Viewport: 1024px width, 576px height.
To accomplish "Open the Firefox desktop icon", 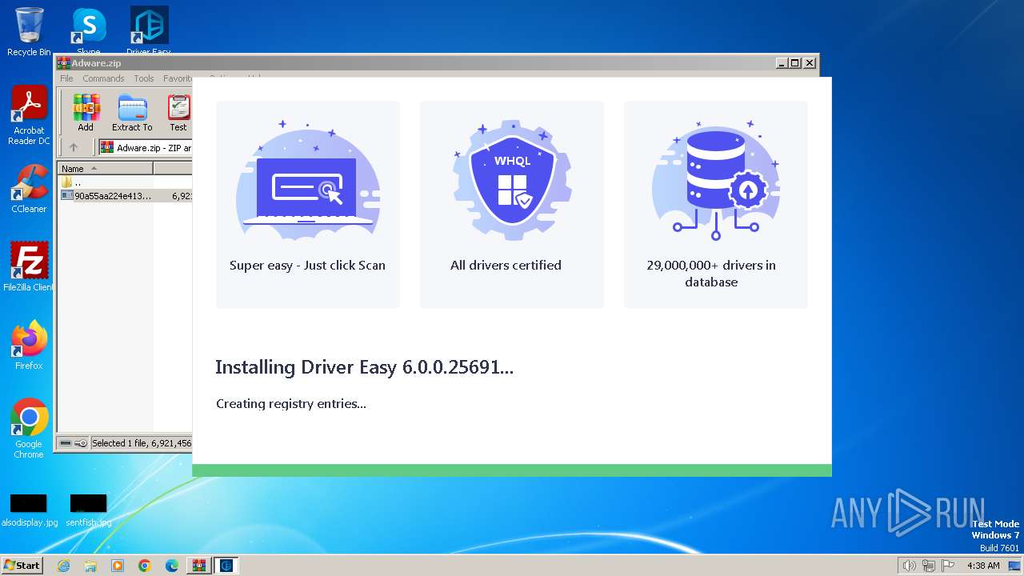I will click(x=29, y=346).
